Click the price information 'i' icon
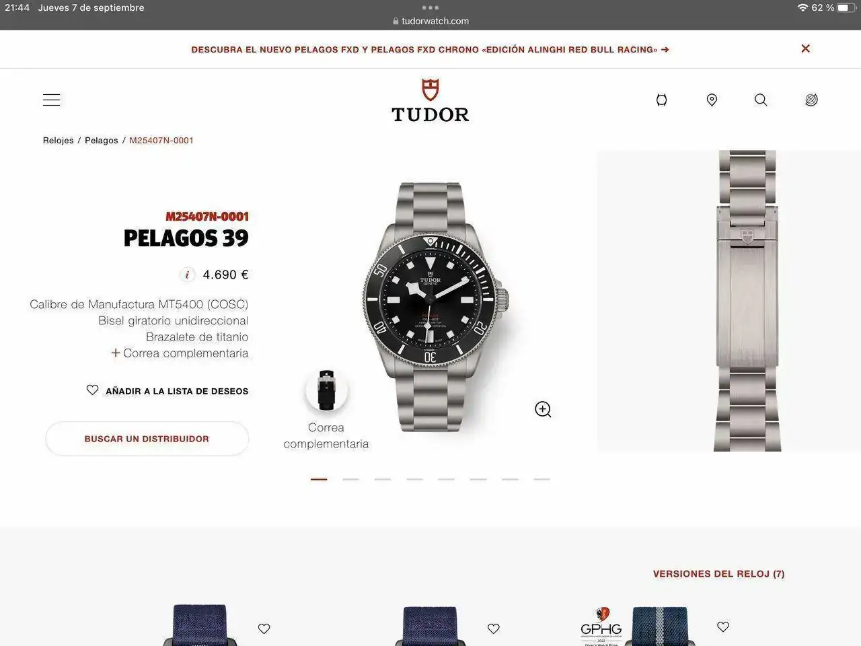Screen dimensions: 861x646 (x=188, y=275)
